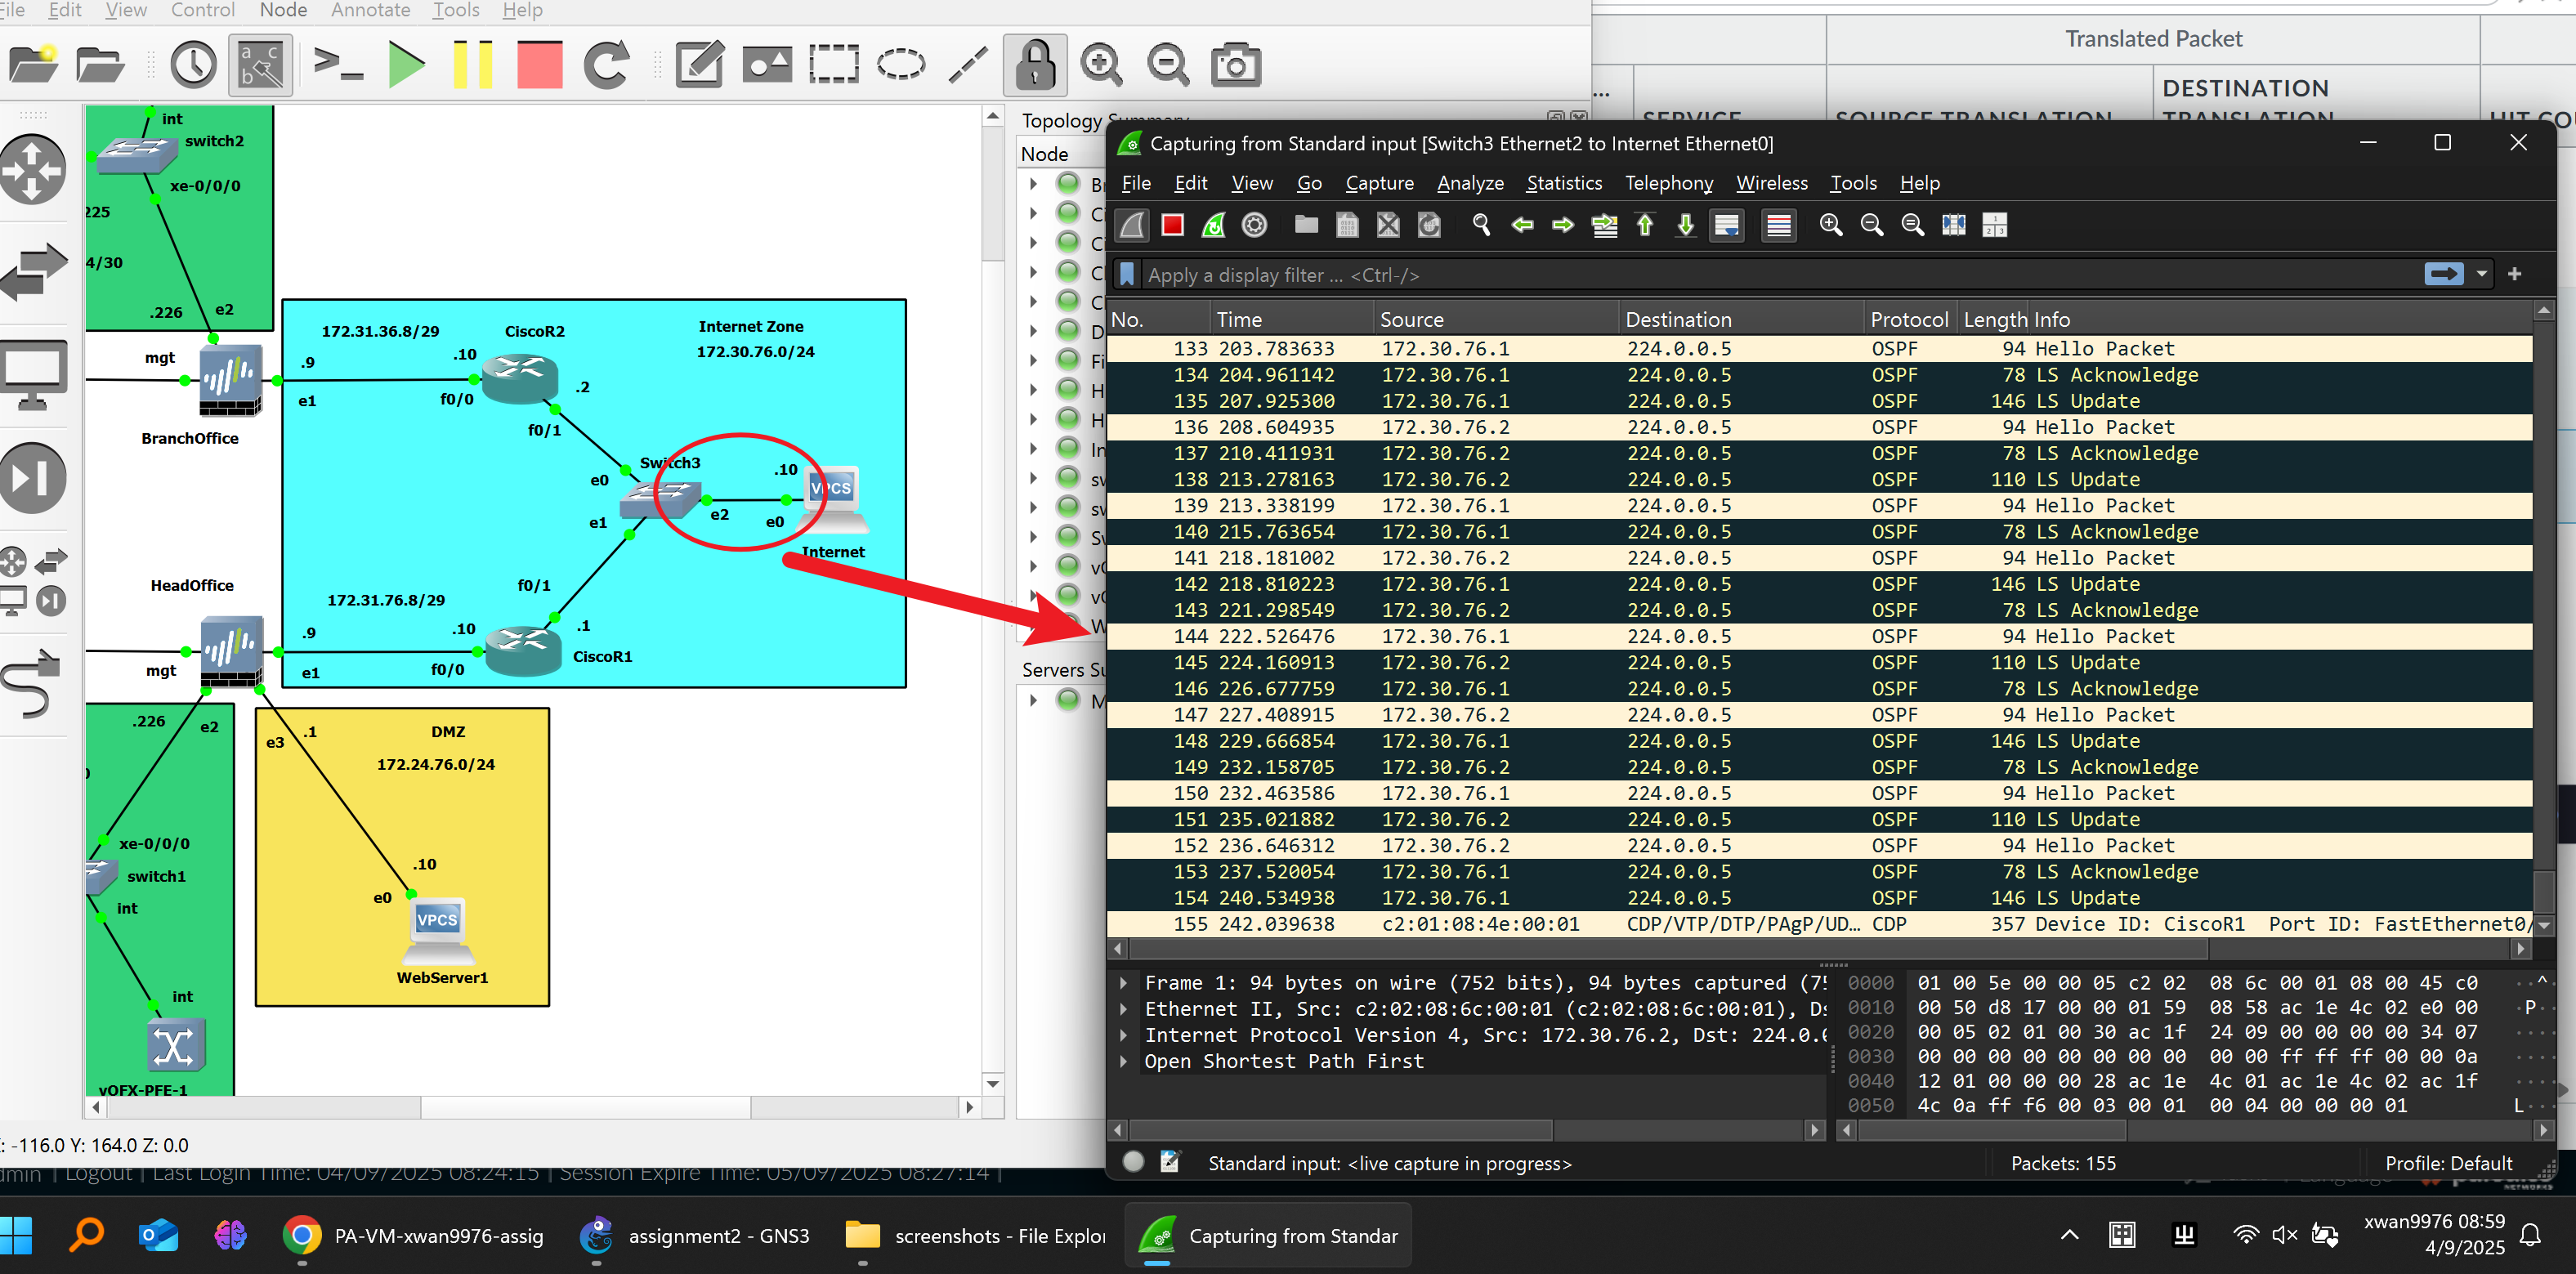2576x1274 pixels.
Task: Open display filter history dropdown arrow
Action: point(2481,274)
